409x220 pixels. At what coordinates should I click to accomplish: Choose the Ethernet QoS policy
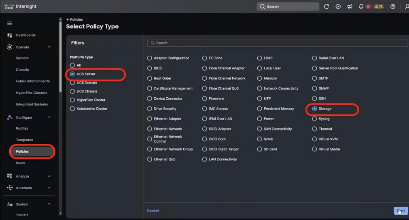point(149,159)
